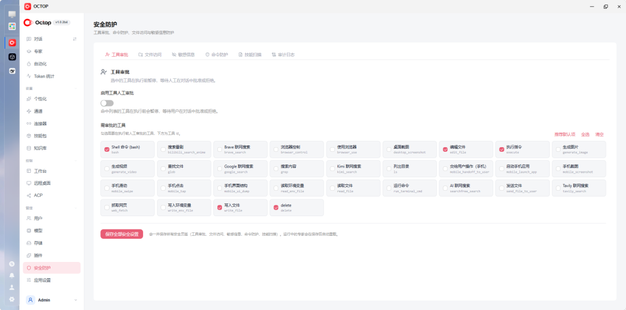Go to 自动化 in the sidebar
626x310 pixels.
(52, 64)
